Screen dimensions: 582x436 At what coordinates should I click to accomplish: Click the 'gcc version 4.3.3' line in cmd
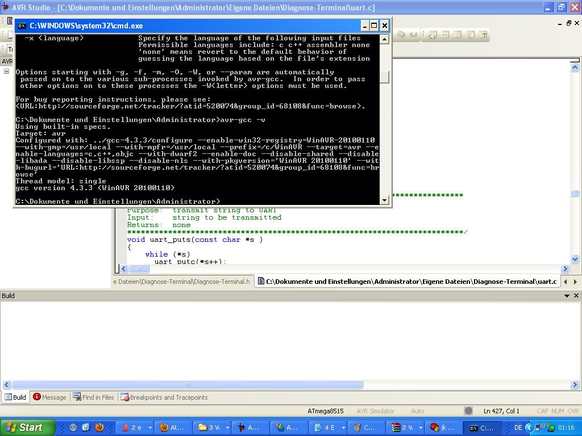pyautogui.click(x=95, y=187)
